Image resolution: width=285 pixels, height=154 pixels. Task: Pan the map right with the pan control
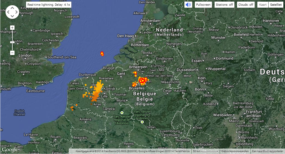(x=16, y=12)
